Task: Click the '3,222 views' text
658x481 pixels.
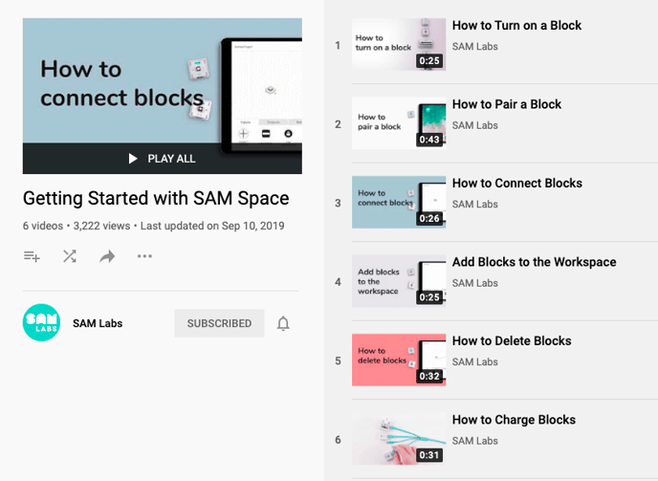Action: (101, 226)
